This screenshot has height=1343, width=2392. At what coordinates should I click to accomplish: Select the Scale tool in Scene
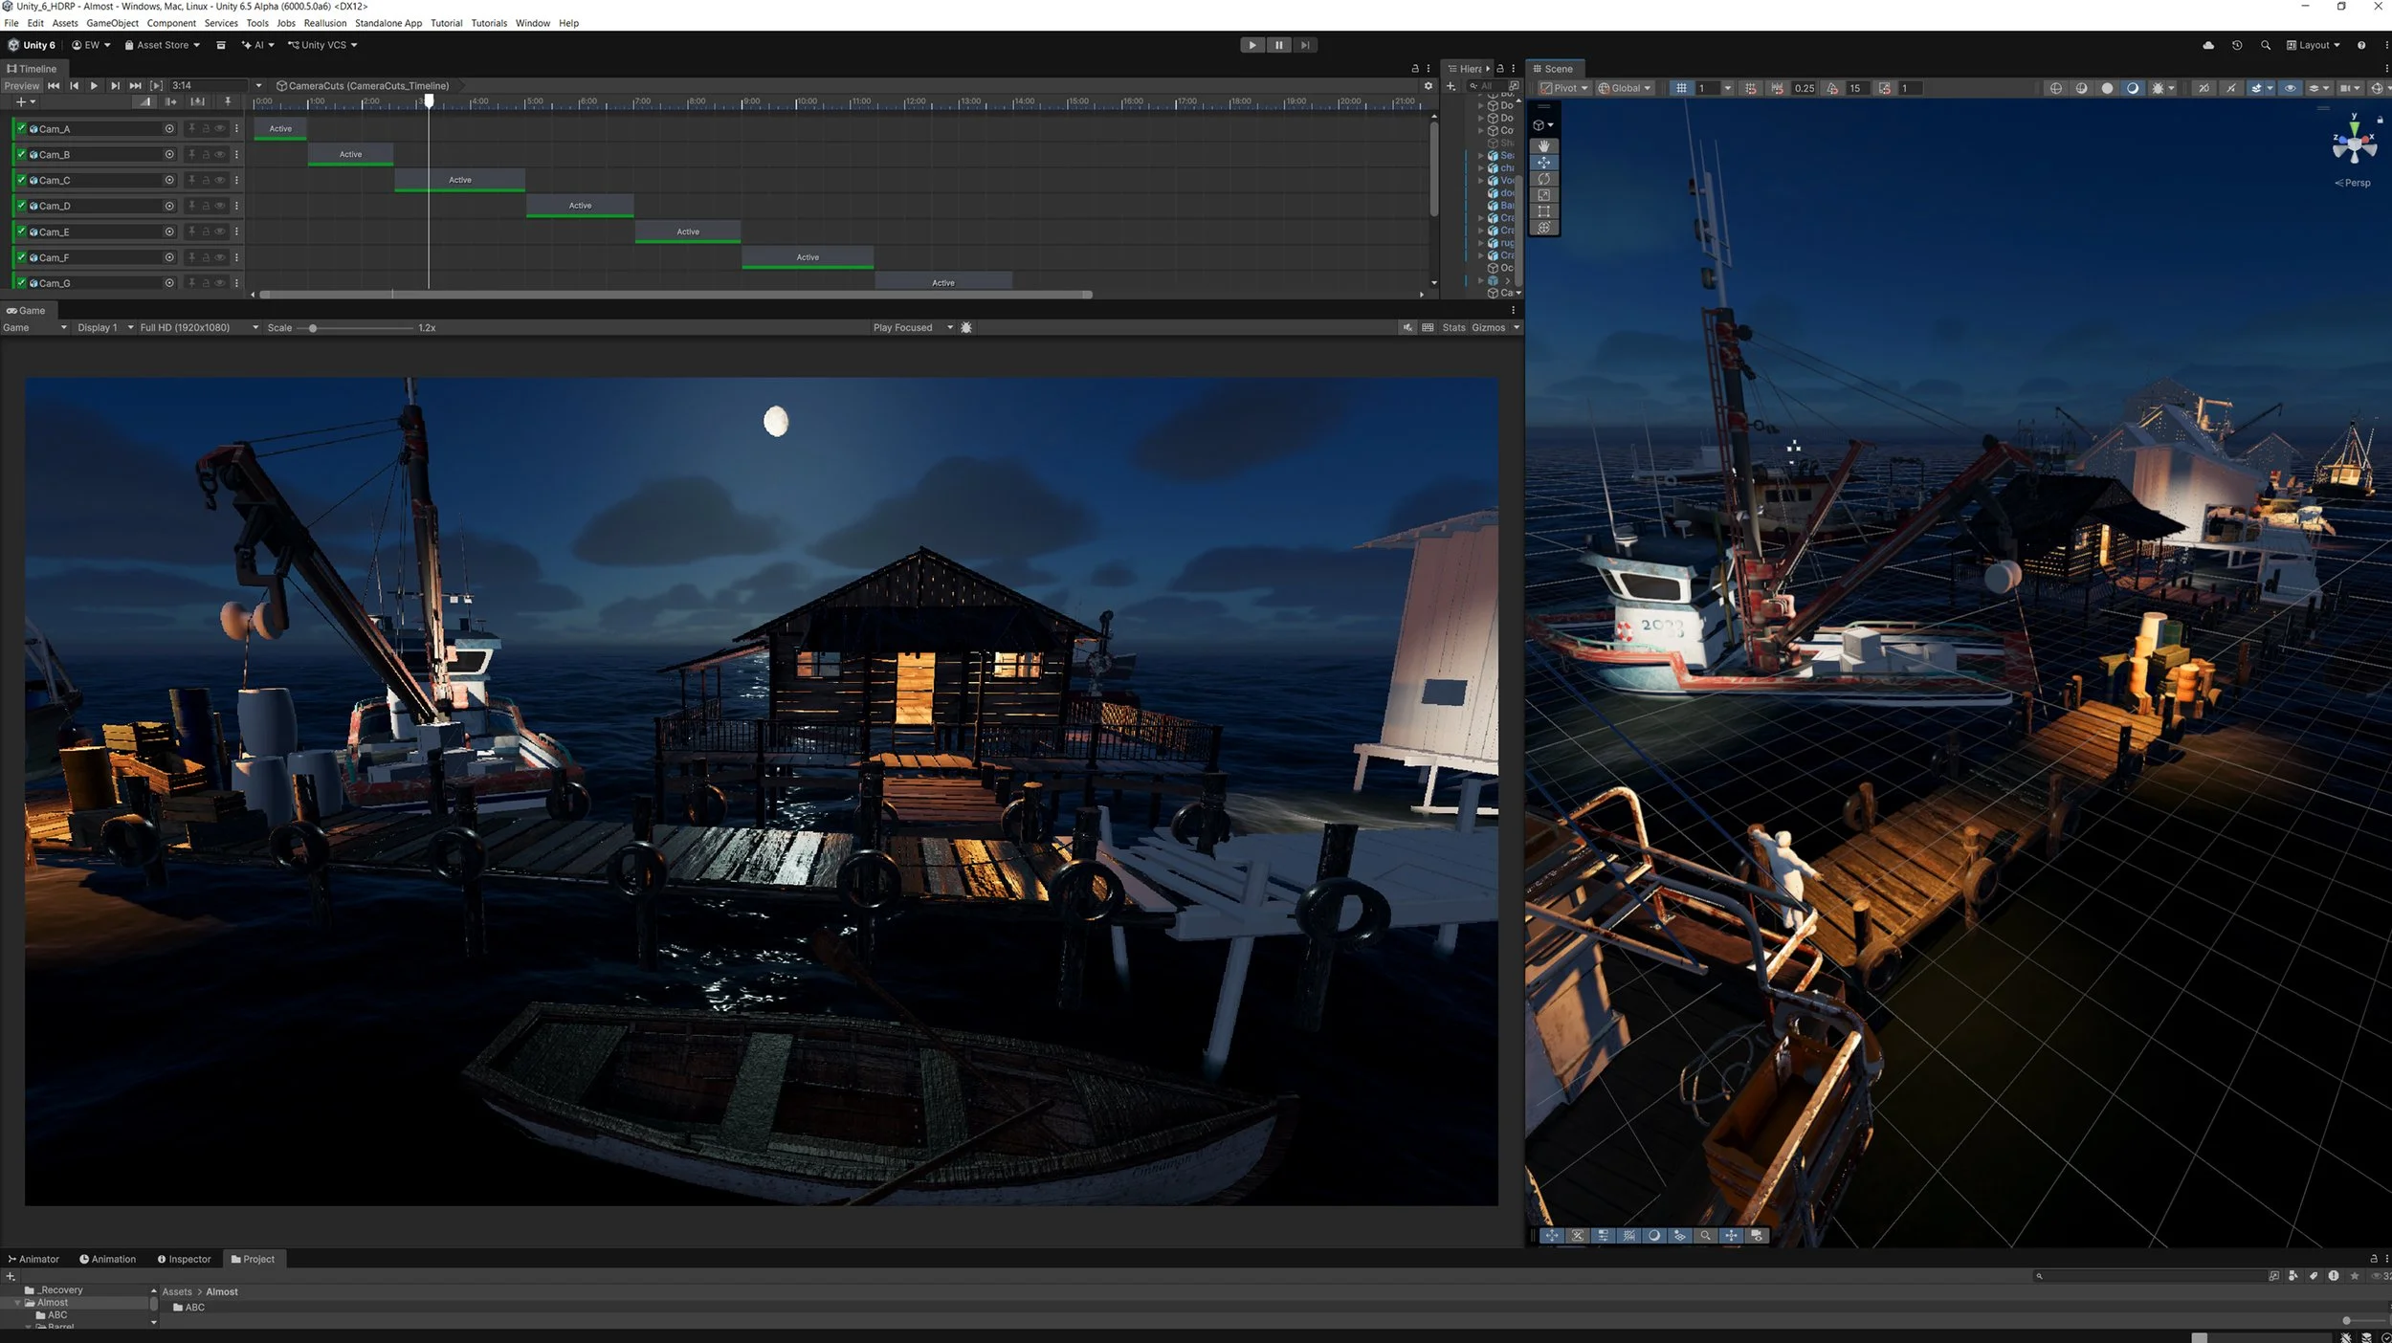1543,195
